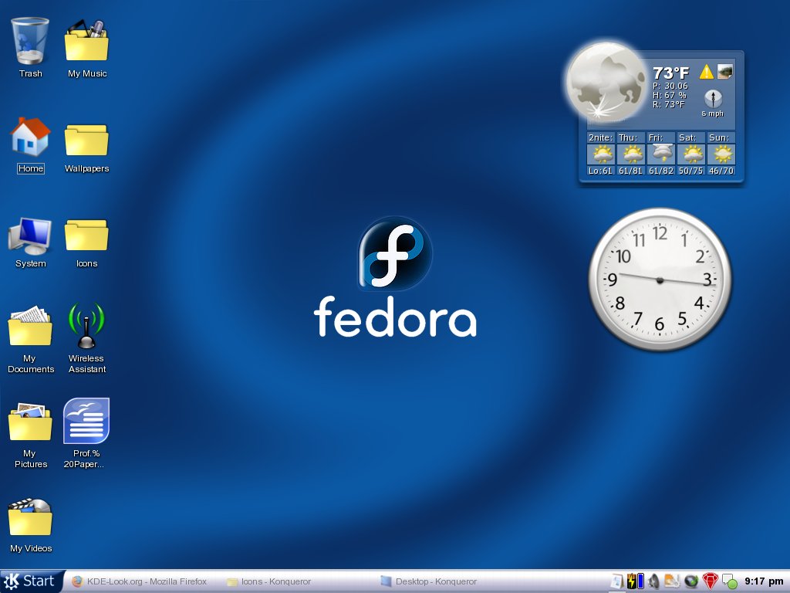Click the 6 mph wind speed text
Viewport: 790px width, 593px height.
[712, 114]
